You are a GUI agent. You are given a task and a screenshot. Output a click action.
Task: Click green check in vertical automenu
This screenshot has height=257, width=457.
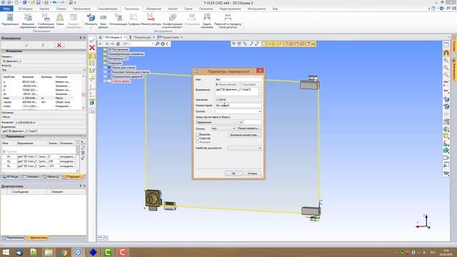[x=92, y=41]
